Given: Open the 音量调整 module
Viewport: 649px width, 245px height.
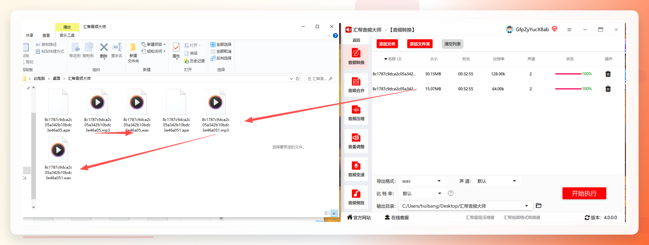Looking at the screenshot, I should pyautogui.click(x=356, y=141).
